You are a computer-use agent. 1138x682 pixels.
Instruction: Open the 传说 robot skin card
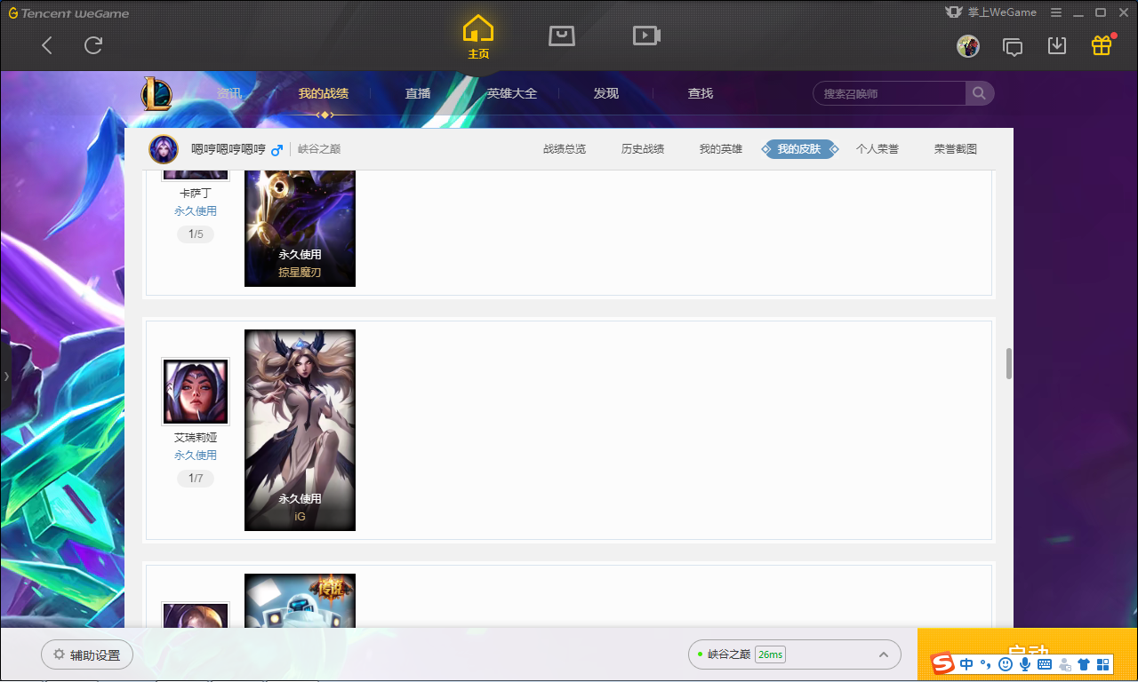300,601
